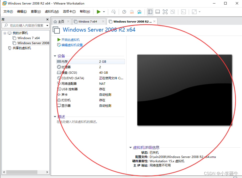Open the 编辑(E) menu
The image size is (242, 178).
[22, 12]
